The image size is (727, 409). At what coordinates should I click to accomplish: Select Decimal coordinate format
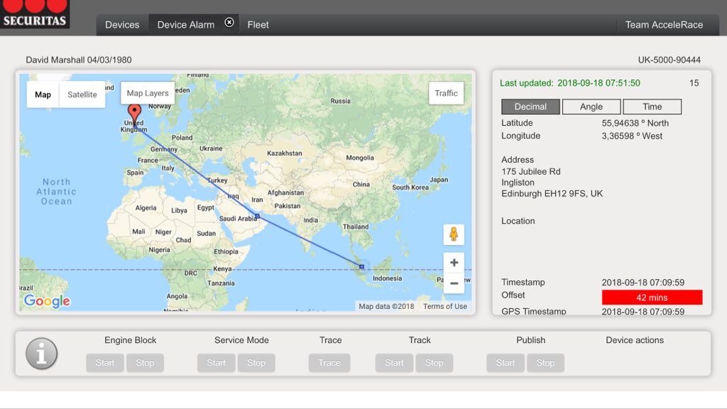(530, 107)
